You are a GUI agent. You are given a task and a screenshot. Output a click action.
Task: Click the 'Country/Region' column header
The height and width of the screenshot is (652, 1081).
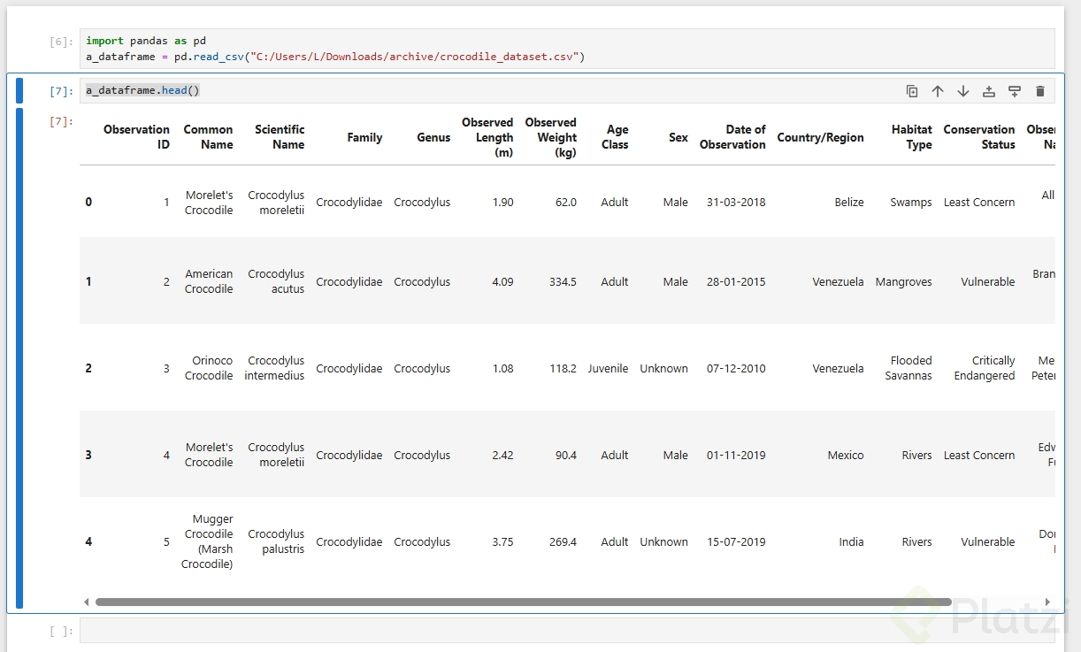pos(820,137)
